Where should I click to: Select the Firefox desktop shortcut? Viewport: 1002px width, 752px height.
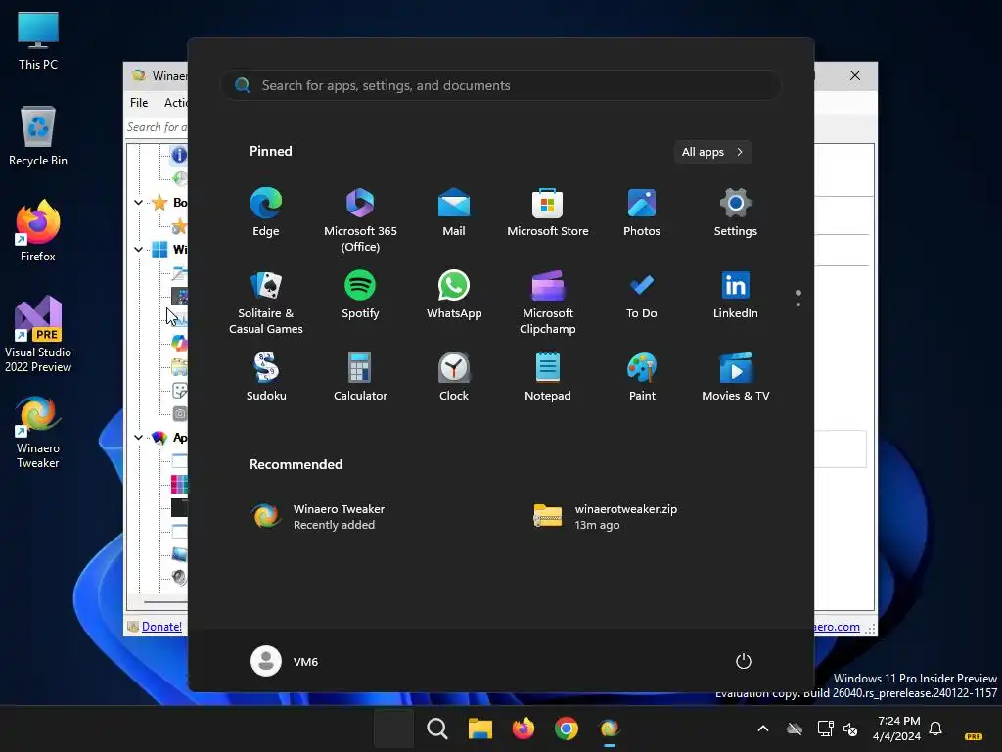point(38,231)
